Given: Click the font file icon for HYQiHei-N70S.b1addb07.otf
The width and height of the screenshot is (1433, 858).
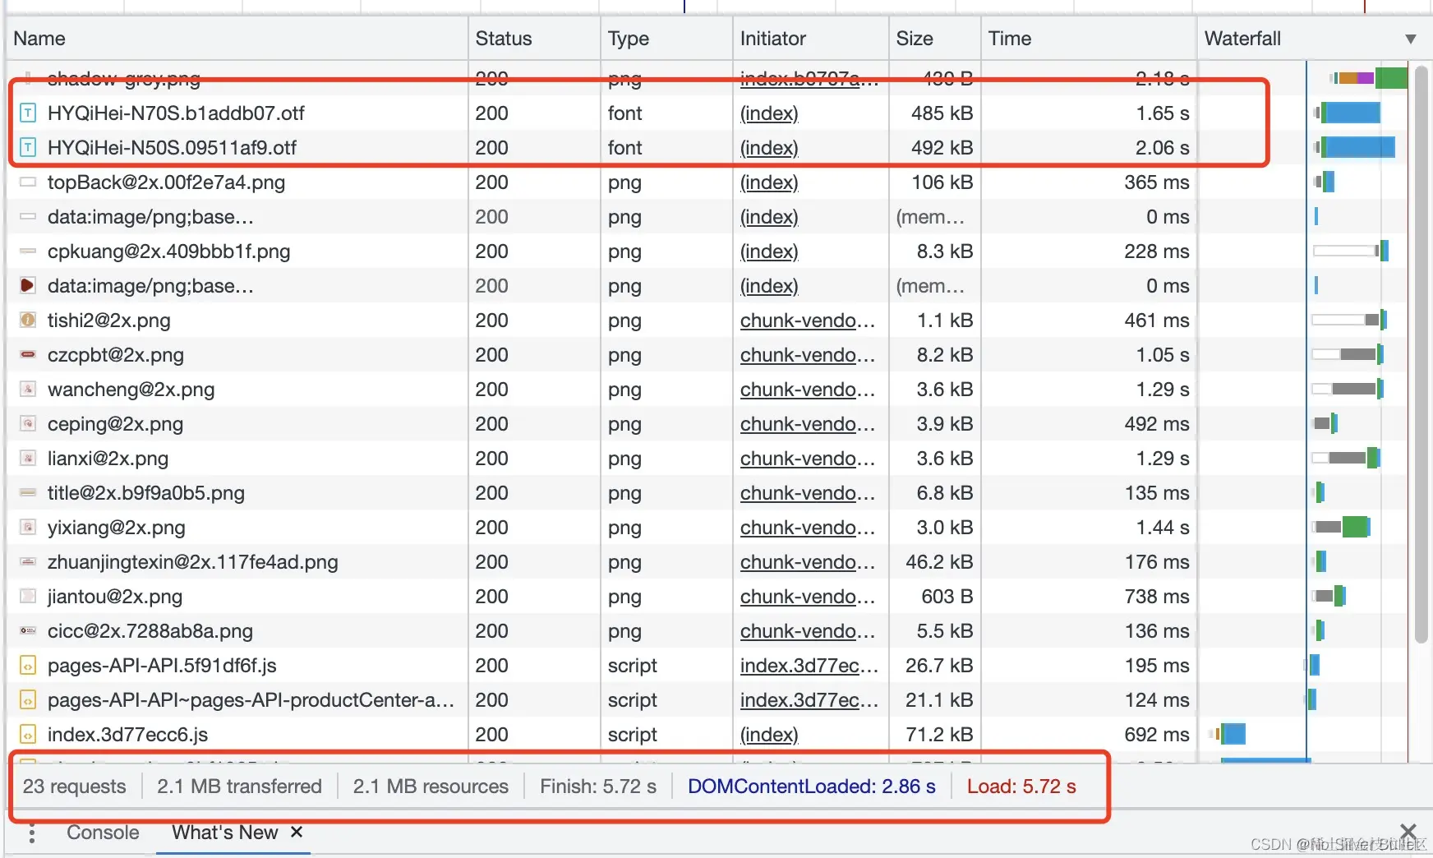Looking at the screenshot, I should (x=28, y=113).
